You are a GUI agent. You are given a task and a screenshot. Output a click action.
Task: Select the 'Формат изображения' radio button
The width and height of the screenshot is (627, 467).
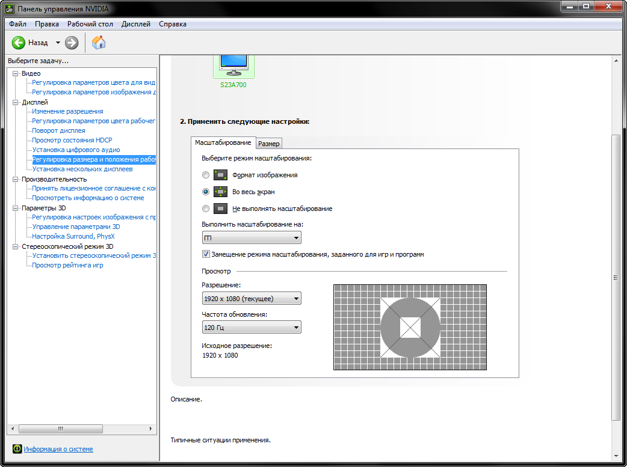(x=206, y=175)
